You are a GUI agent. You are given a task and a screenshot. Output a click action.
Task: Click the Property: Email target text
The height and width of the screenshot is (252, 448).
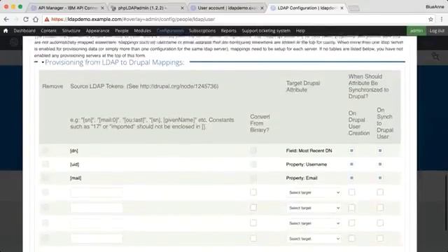click(x=302, y=178)
